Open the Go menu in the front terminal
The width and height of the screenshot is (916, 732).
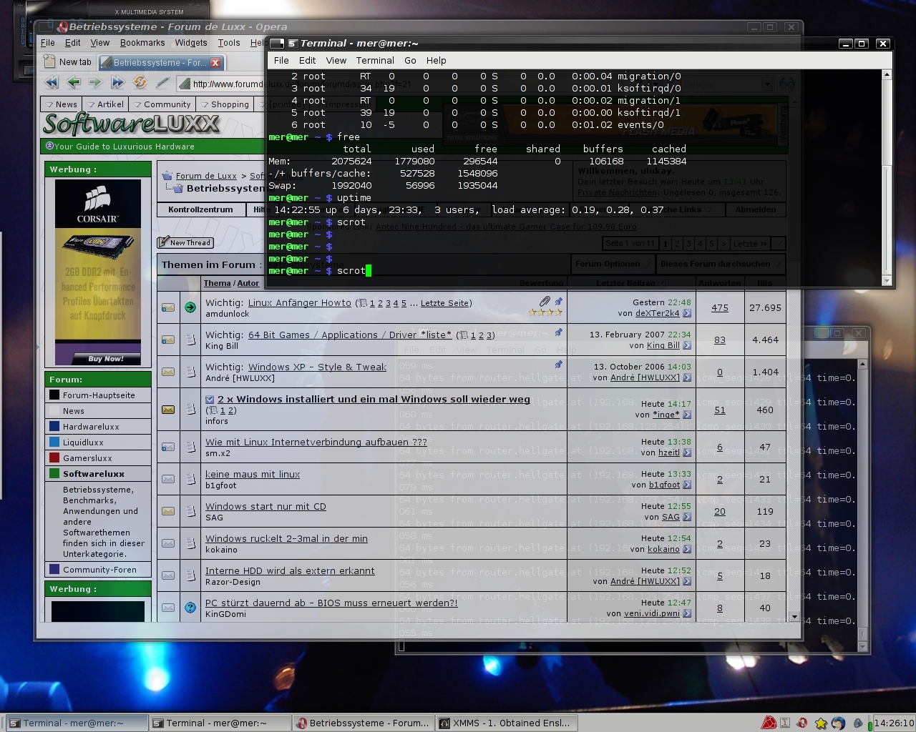point(410,61)
